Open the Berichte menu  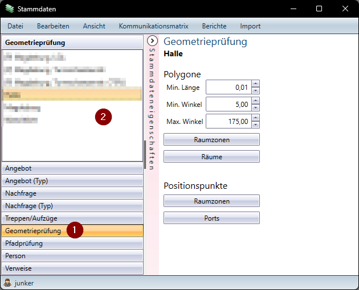click(214, 26)
